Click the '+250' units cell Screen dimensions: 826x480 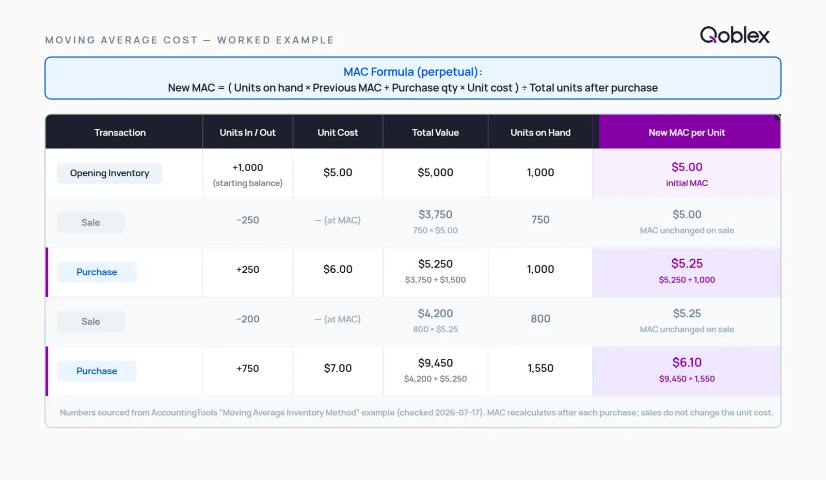tap(248, 270)
